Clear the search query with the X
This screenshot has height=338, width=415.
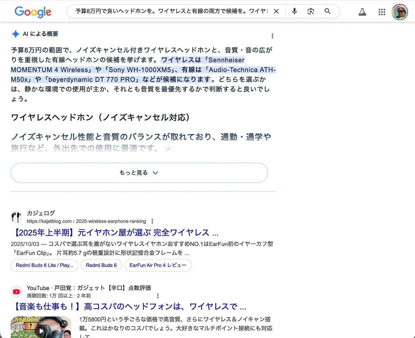[x=276, y=11]
